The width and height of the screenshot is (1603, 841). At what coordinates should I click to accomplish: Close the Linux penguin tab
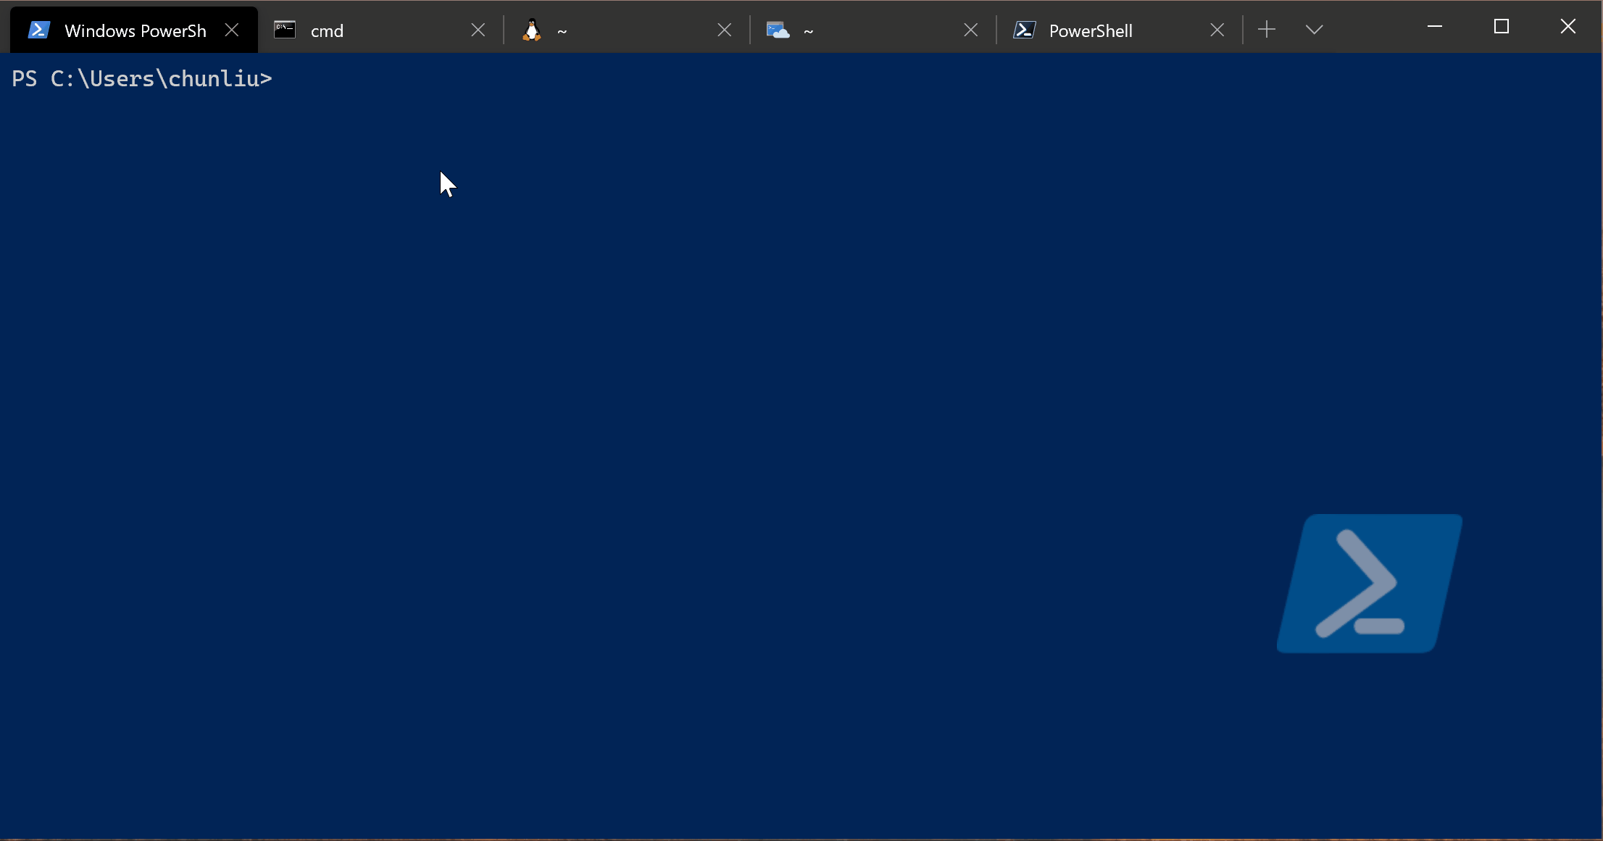(725, 30)
